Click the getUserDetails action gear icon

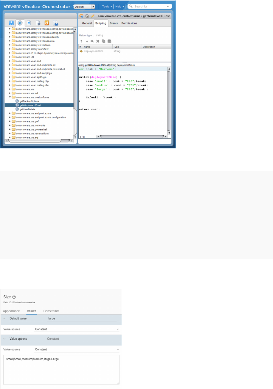click(17, 109)
